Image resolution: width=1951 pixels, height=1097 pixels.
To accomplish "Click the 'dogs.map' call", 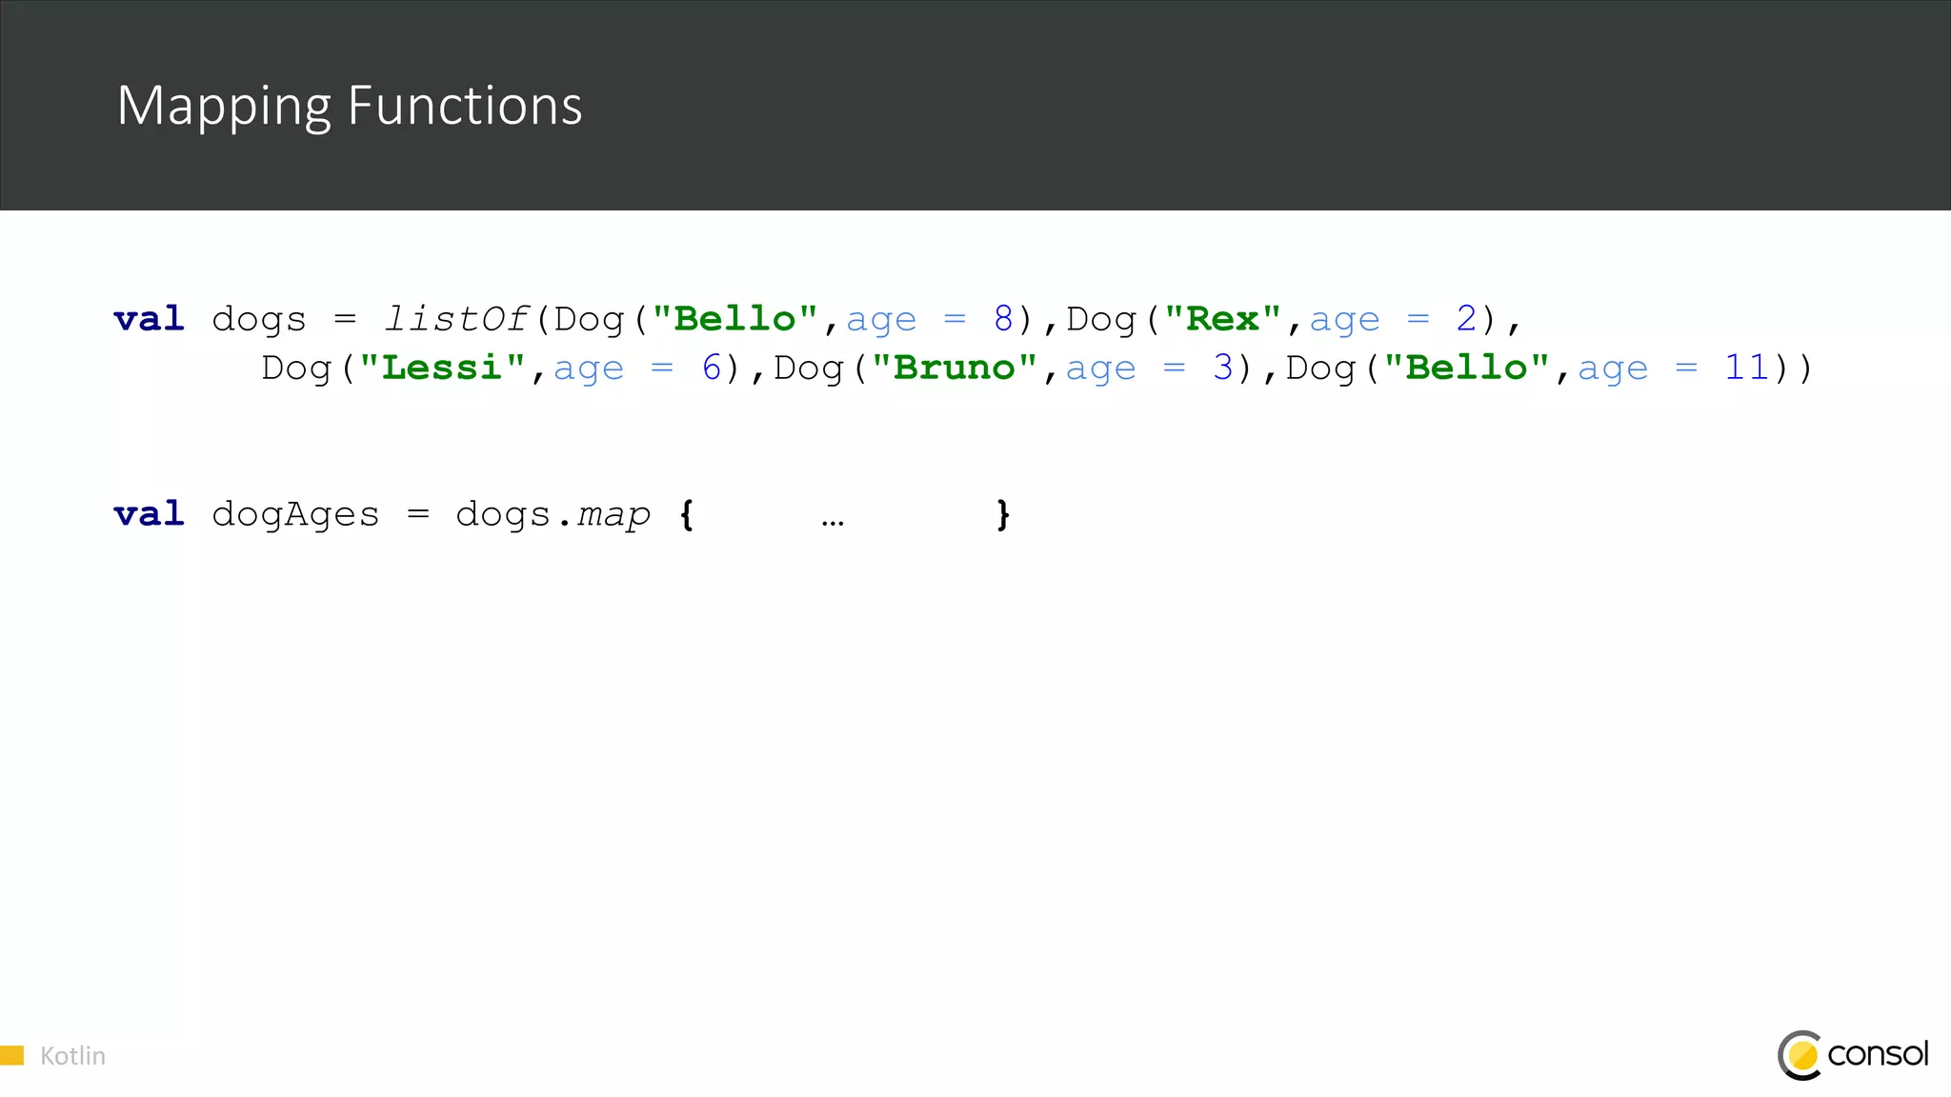I will pos(553,515).
